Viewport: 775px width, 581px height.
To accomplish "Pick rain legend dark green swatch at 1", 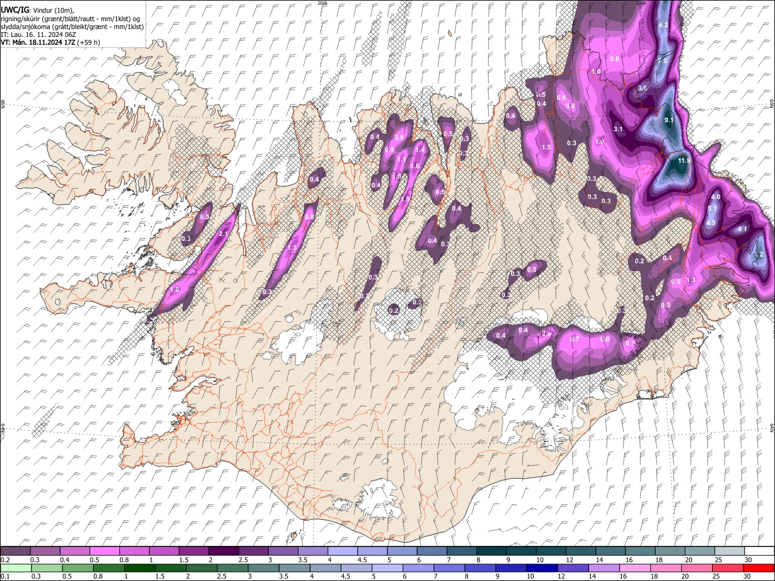I will pos(139,568).
